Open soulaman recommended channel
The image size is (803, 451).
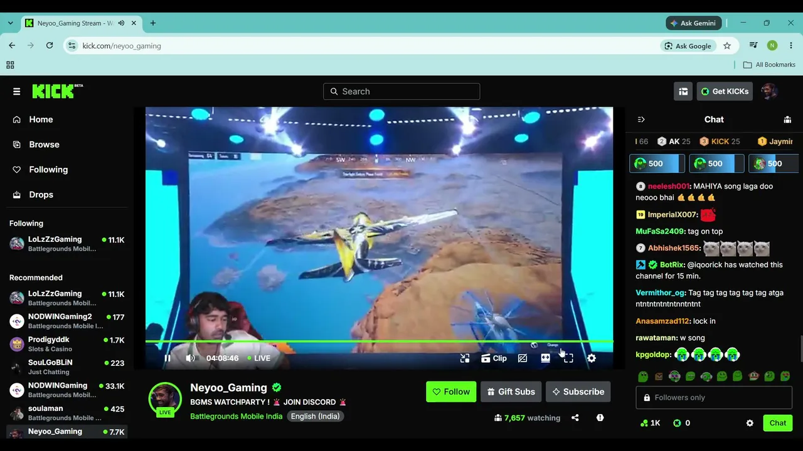click(x=67, y=413)
